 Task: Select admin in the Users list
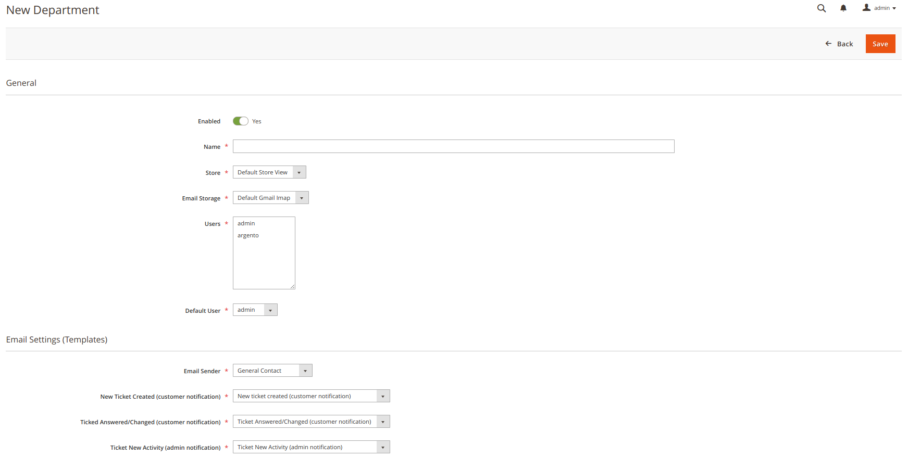pyautogui.click(x=264, y=223)
